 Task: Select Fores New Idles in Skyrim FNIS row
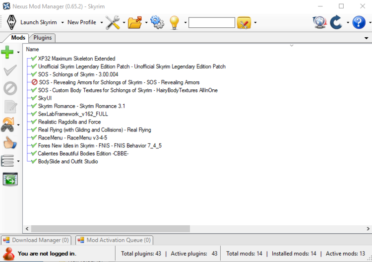[x=100, y=145]
